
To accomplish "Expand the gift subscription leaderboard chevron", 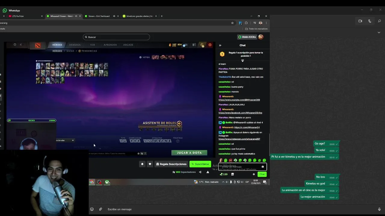I will [242, 61].
